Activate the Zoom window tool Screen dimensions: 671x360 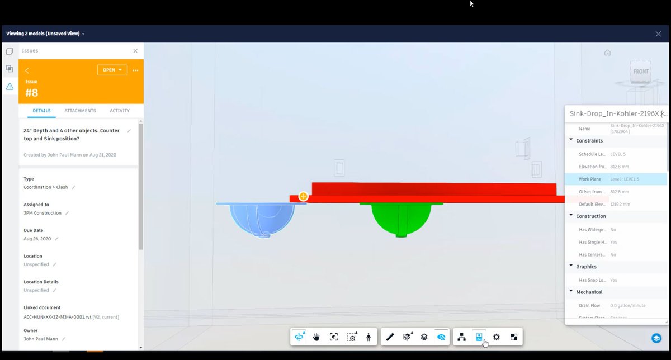pos(351,337)
